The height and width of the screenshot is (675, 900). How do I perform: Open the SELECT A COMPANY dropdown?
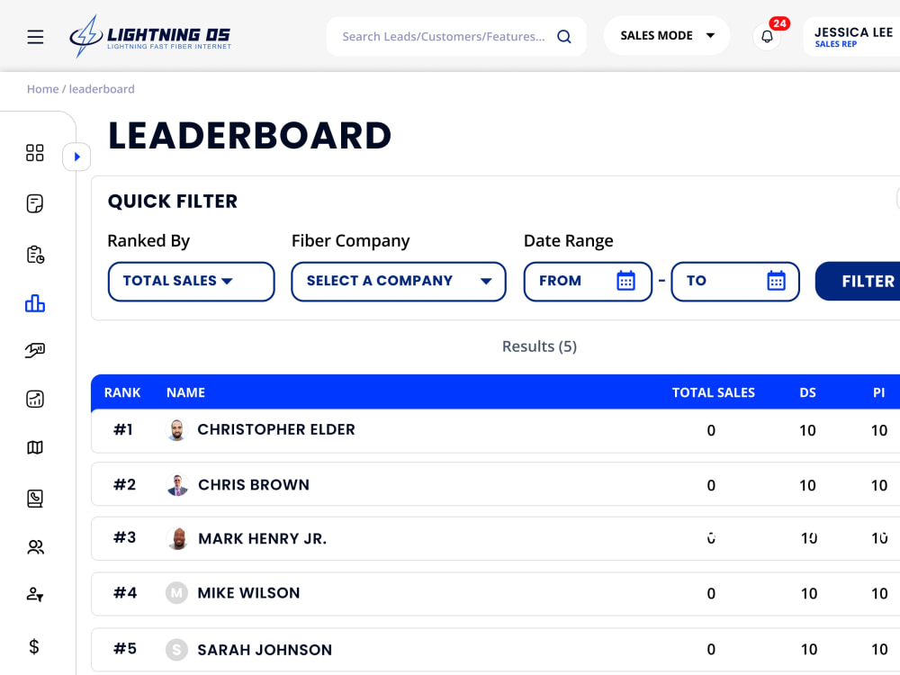point(399,281)
